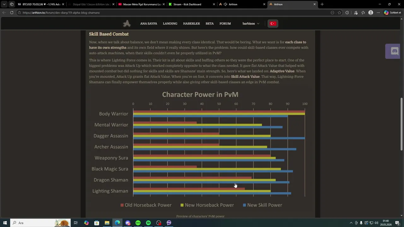The width and height of the screenshot is (404, 227).
Task: Click the New Horseback Power legend swatch
Action: pyautogui.click(x=182, y=205)
